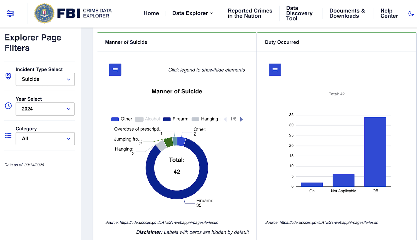
Task: Click the Other legend color swatch
Action: click(115, 119)
